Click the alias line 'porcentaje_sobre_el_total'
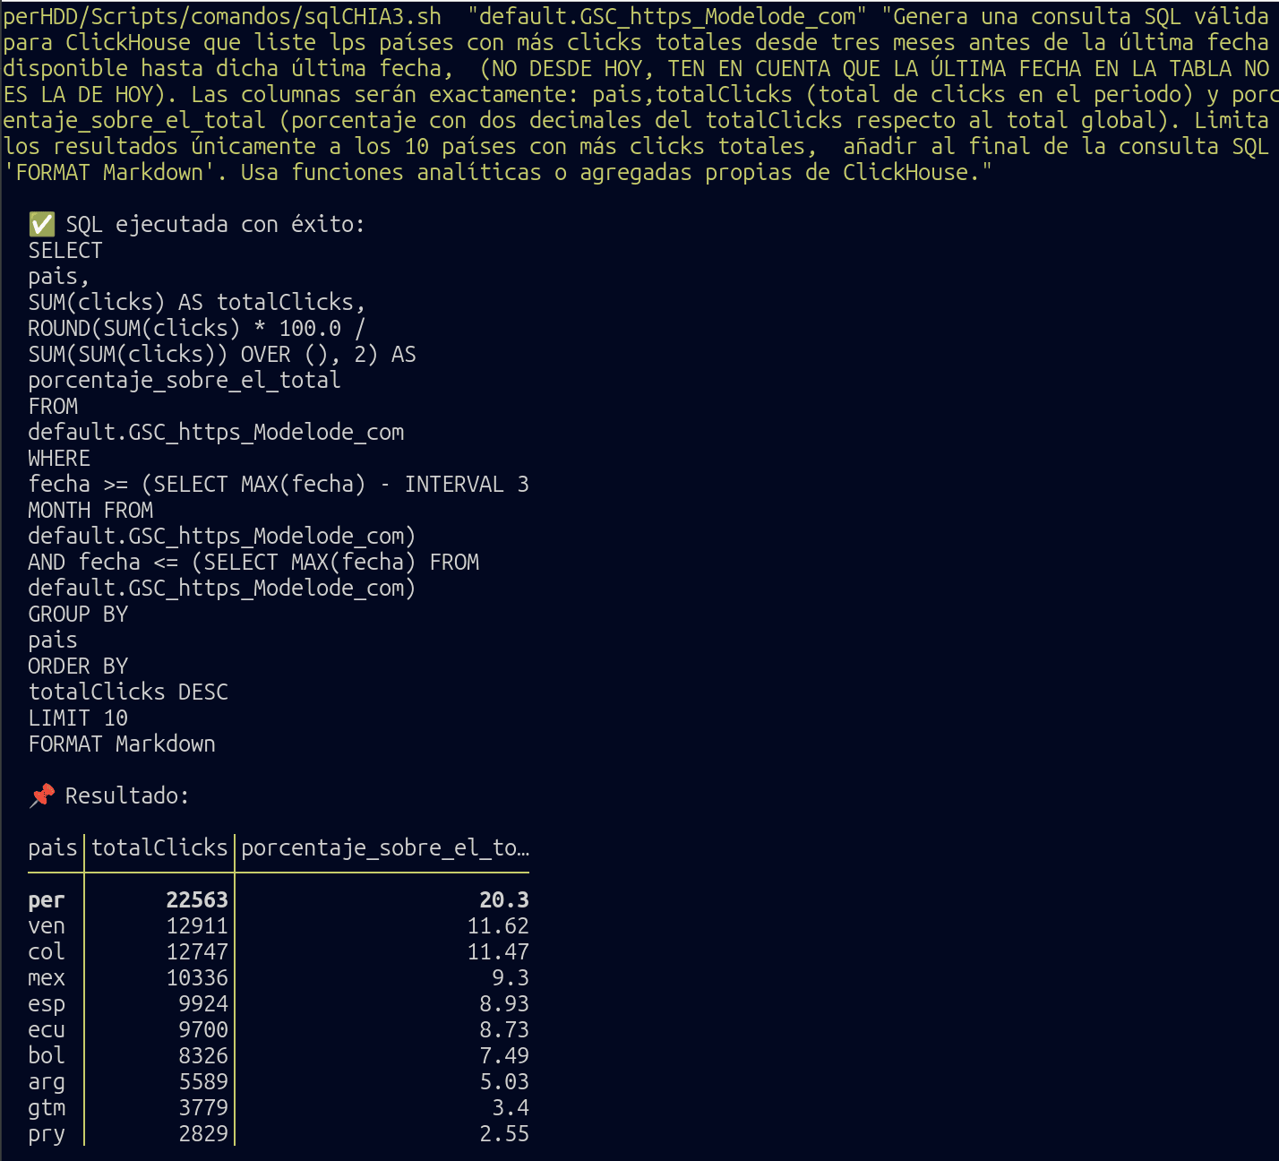The height and width of the screenshot is (1161, 1279). point(185,381)
